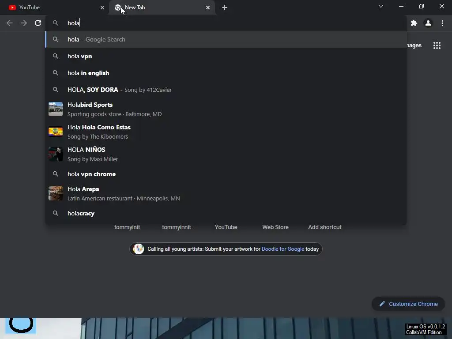The image size is (452, 339).
Task: Reload the current page
Action: (38, 23)
